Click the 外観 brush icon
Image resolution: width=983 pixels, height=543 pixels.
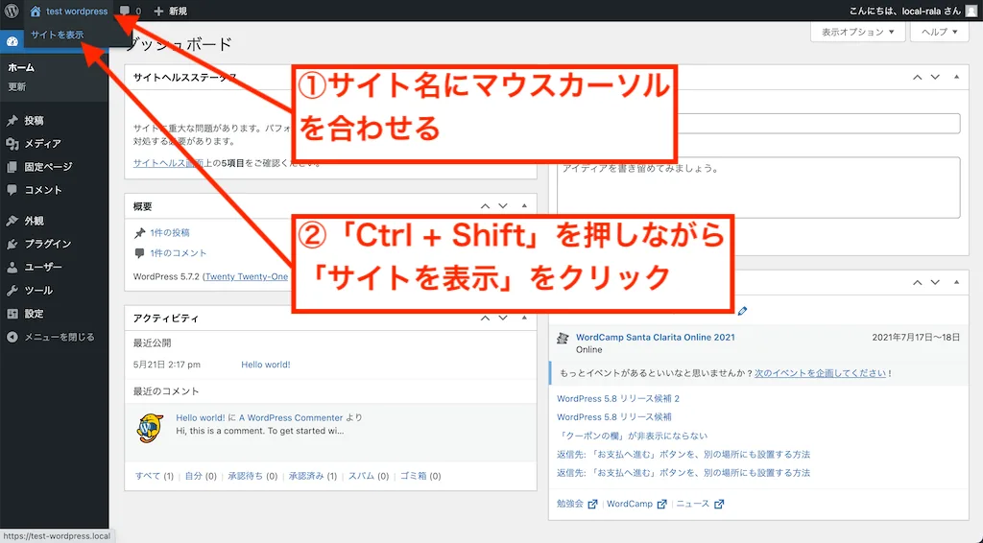coord(12,221)
